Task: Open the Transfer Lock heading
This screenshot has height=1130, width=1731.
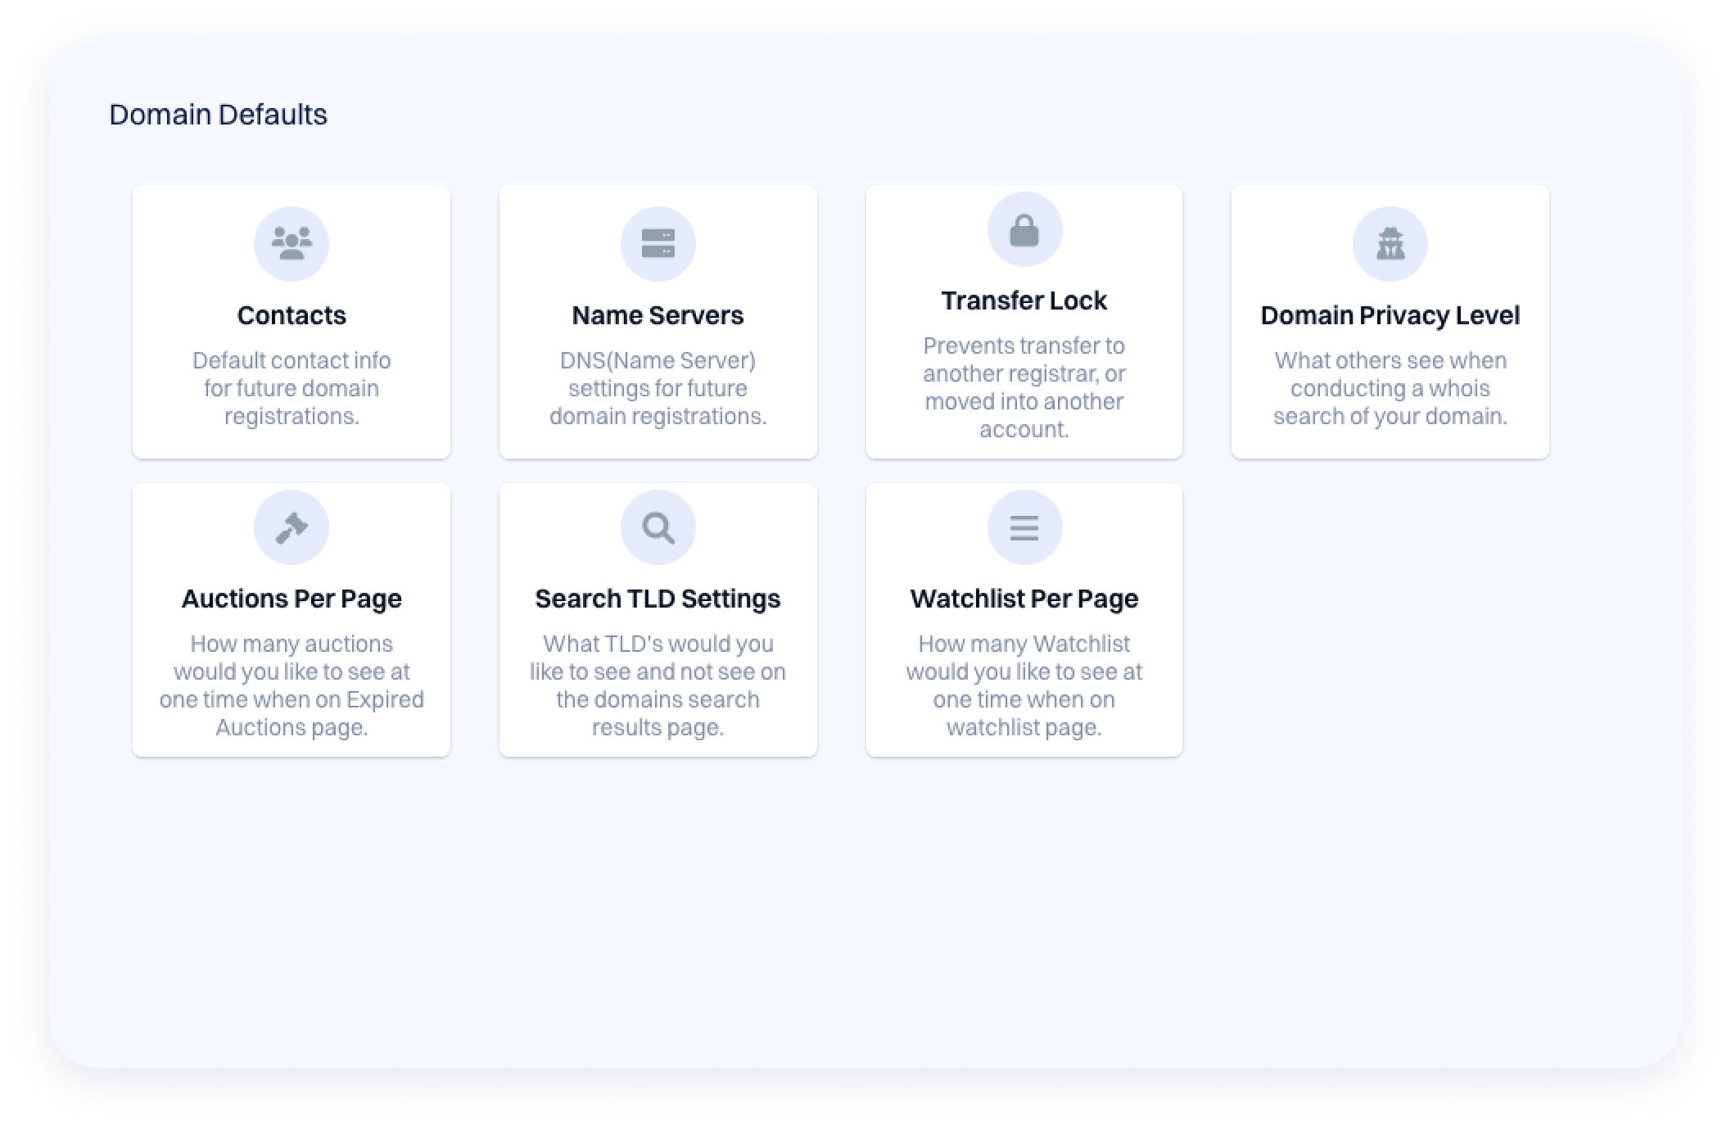Action: (x=1024, y=301)
